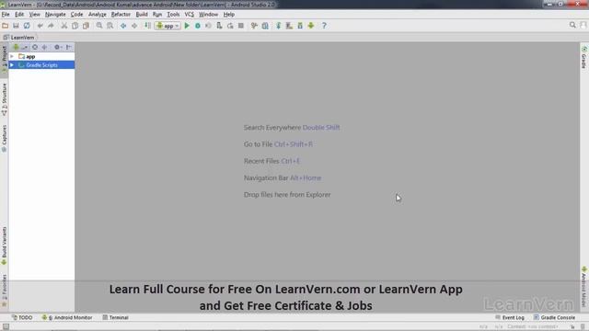Open the Analyze menu
The image size is (589, 331).
[x=98, y=15]
